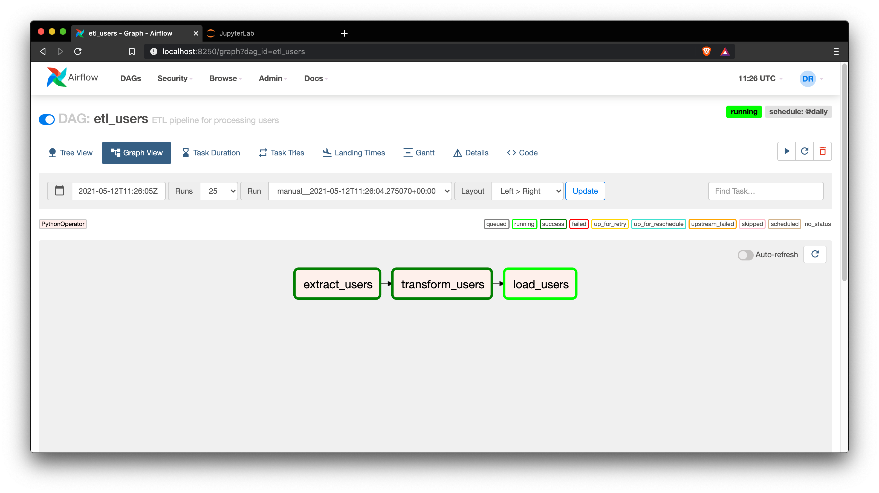Open the Runs count dropdown showing 25
The width and height of the screenshot is (879, 493).
pyautogui.click(x=219, y=191)
